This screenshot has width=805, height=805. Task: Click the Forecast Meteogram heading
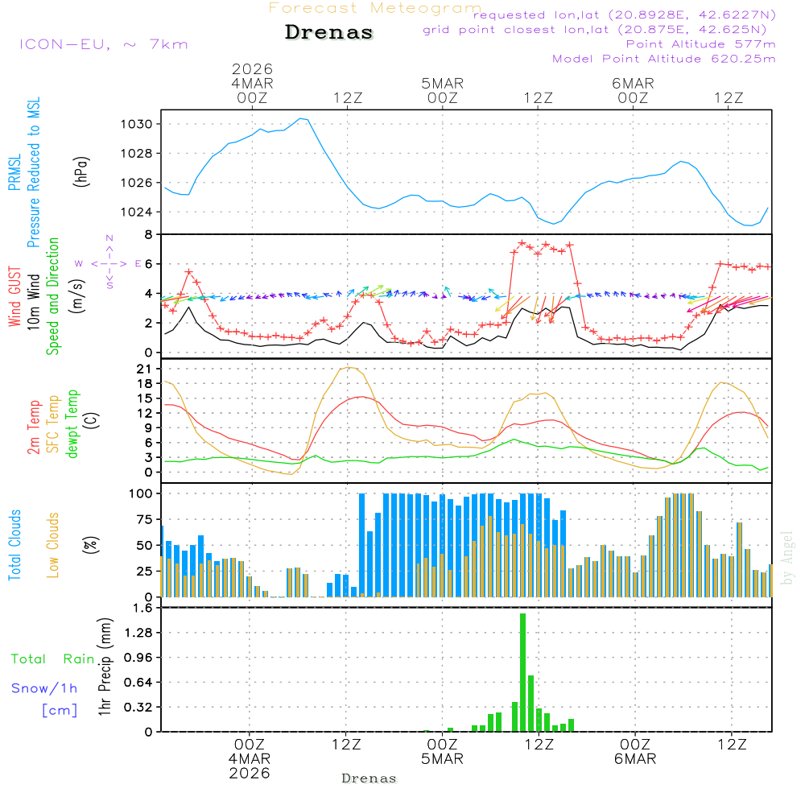375,8
